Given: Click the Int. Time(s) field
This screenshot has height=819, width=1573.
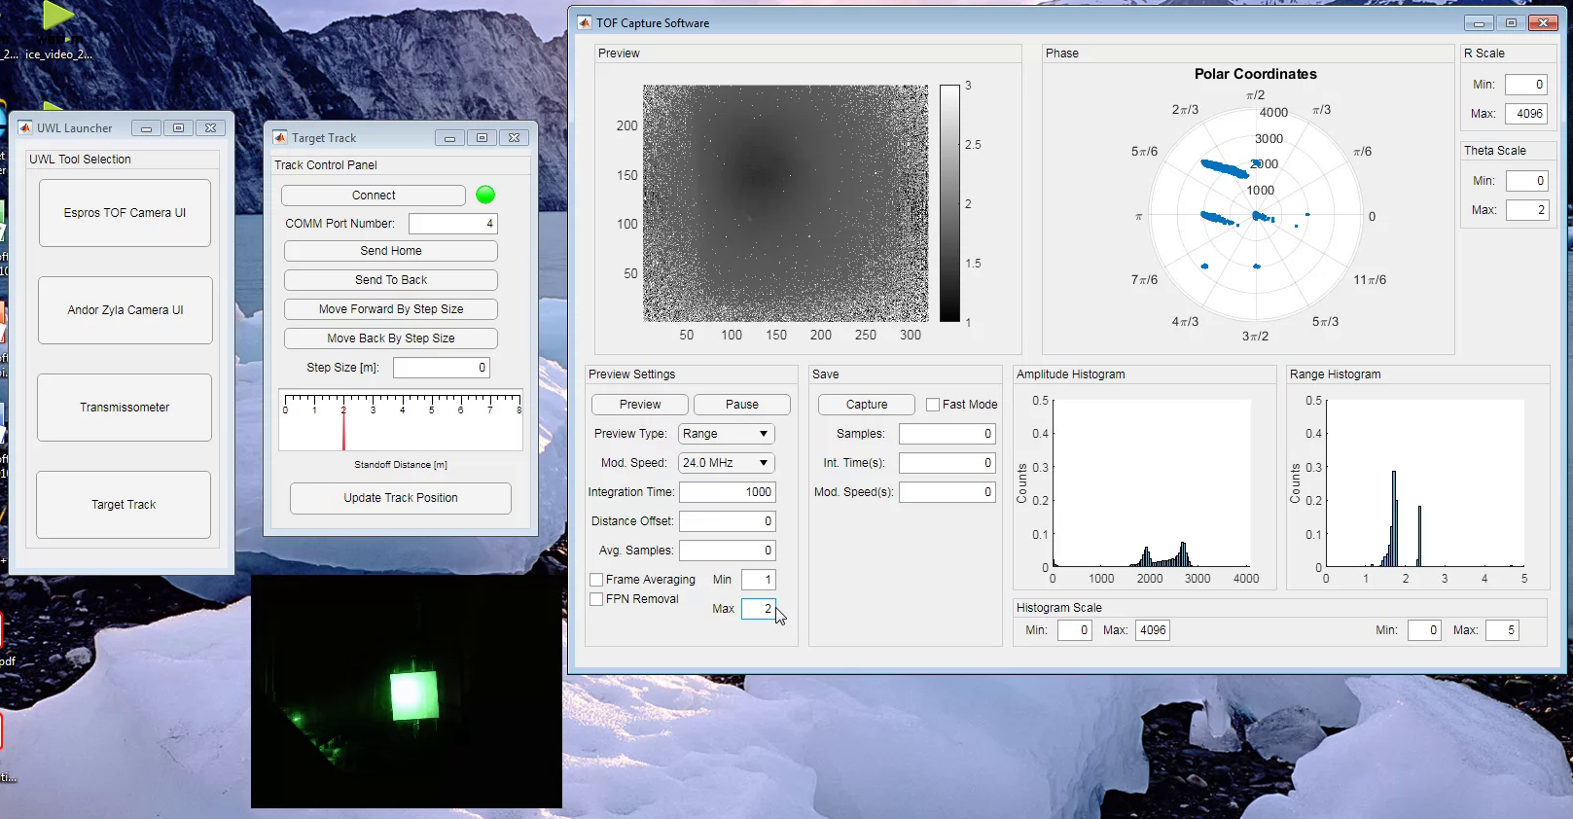Looking at the screenshot, I should pos(947,463).
